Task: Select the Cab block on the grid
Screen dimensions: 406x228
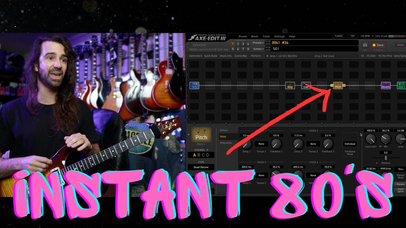Action: point(306,85)
